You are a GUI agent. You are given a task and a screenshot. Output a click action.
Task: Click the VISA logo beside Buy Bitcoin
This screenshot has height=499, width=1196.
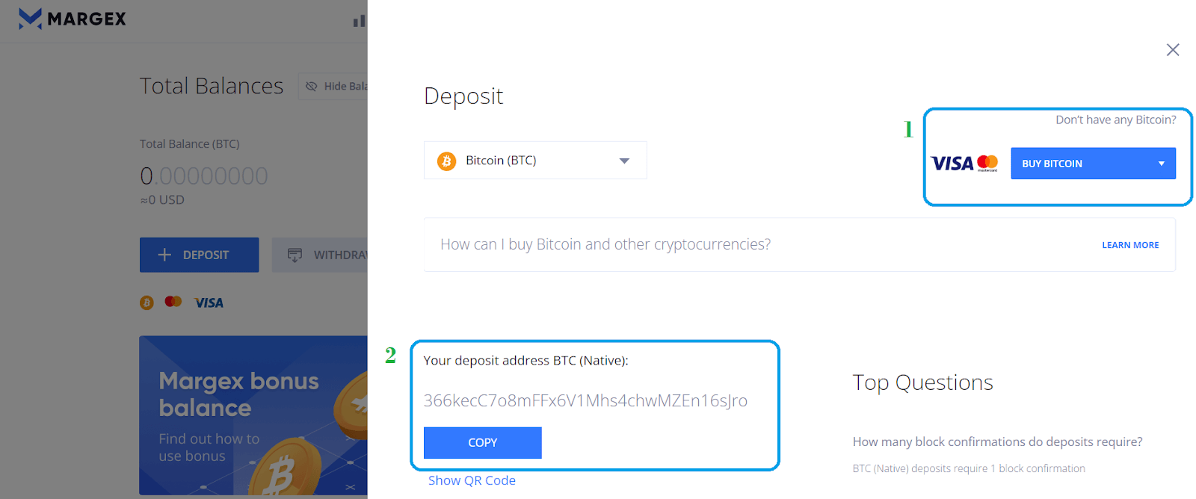tap(952, 164)
